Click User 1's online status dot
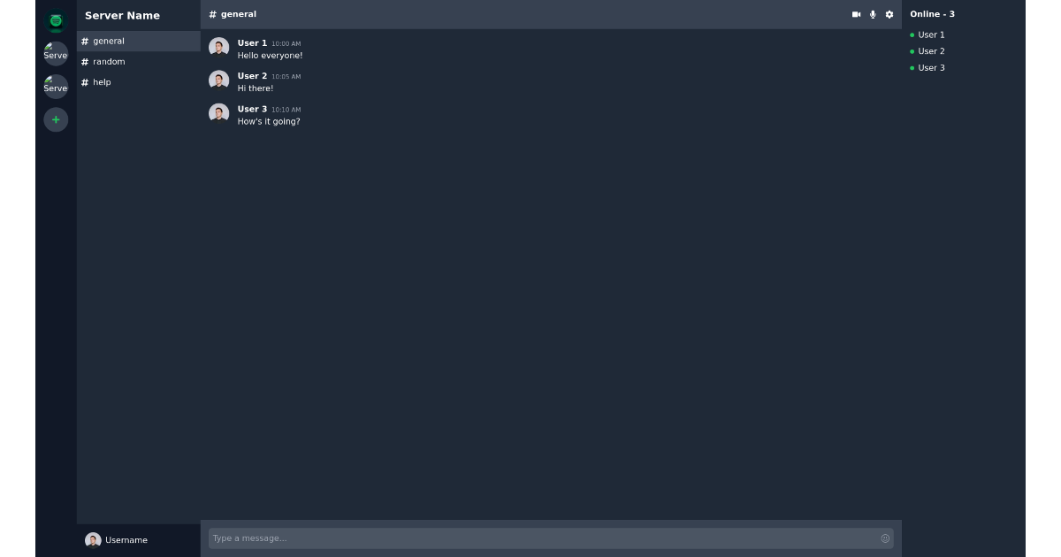Screen dimensions: 1061x557 click(914, 34)
